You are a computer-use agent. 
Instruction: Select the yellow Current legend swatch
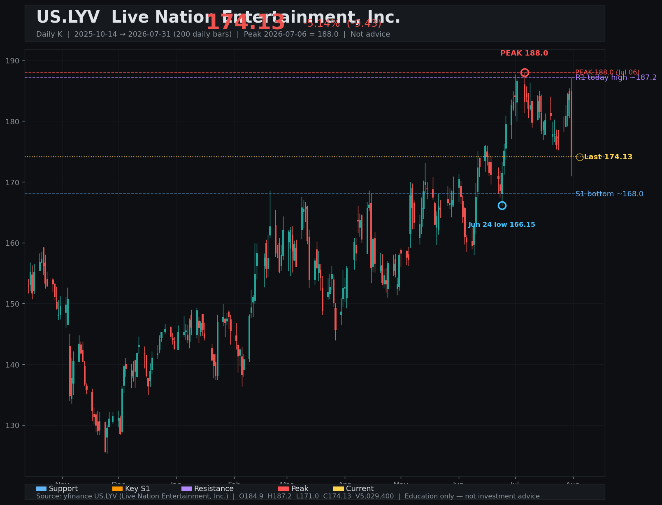pos(338,489)
